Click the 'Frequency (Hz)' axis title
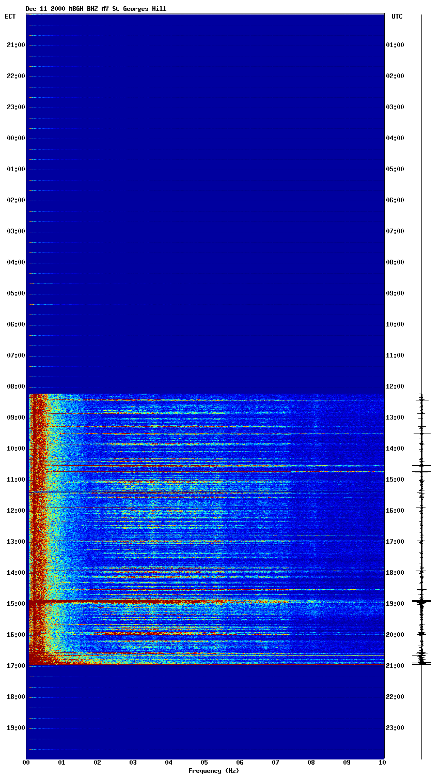 point(214,771)
